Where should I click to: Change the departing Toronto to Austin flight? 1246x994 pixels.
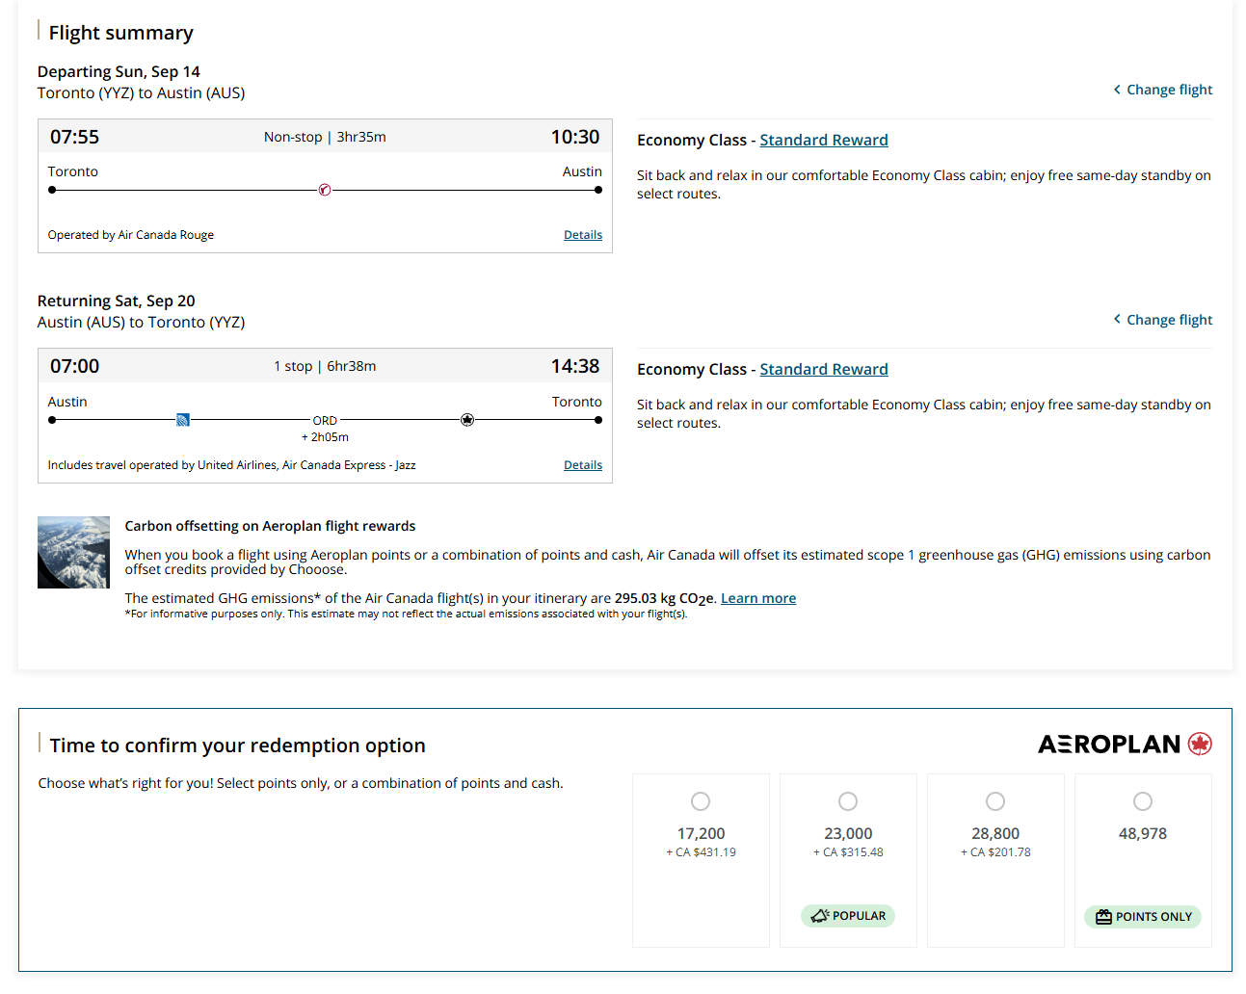coord(1163,90)
